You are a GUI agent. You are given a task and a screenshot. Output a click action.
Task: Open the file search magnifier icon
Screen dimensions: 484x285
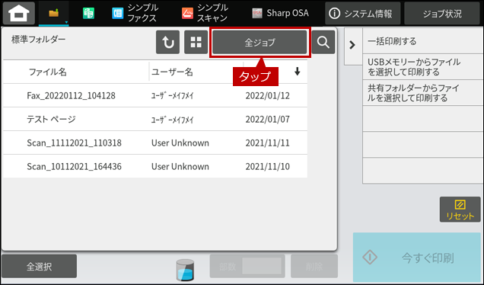pyautogui.click(x=323, y=42)
